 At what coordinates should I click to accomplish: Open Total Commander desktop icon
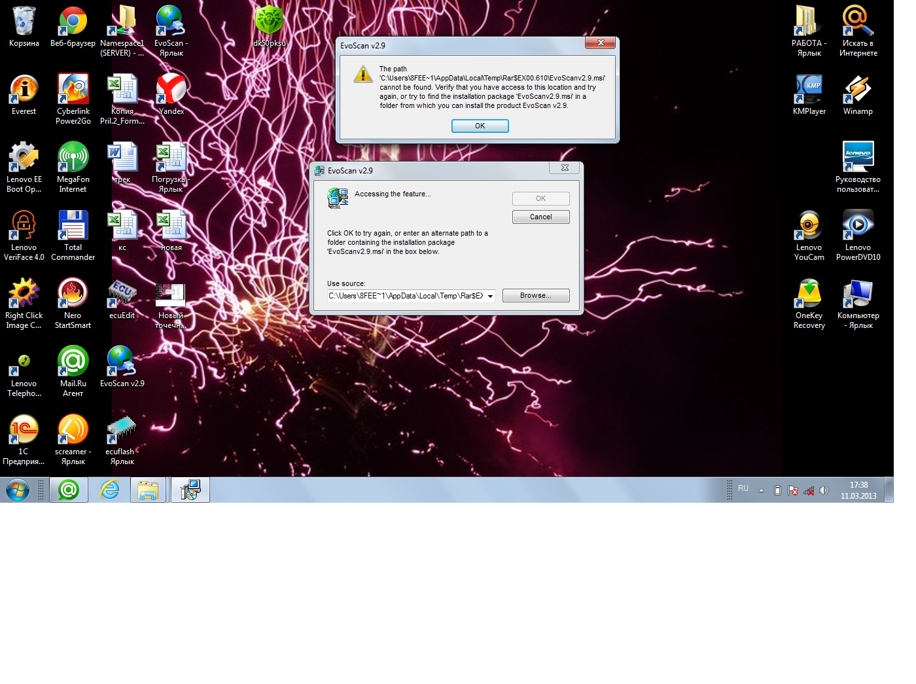tap(73, 226)
